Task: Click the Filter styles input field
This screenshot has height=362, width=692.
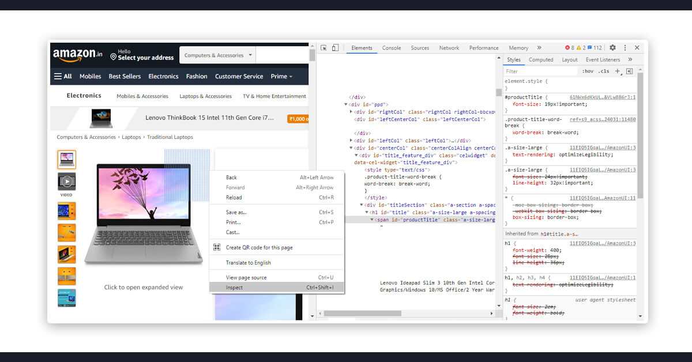Action: (x=540, y=71)
